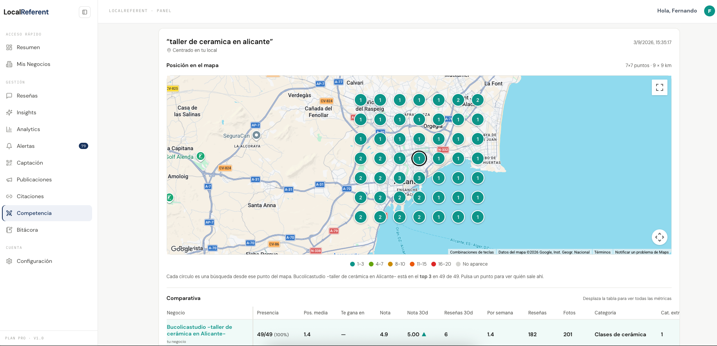Open the Analytics bar chart icon
Screen dimensions: 717x346
9,130
